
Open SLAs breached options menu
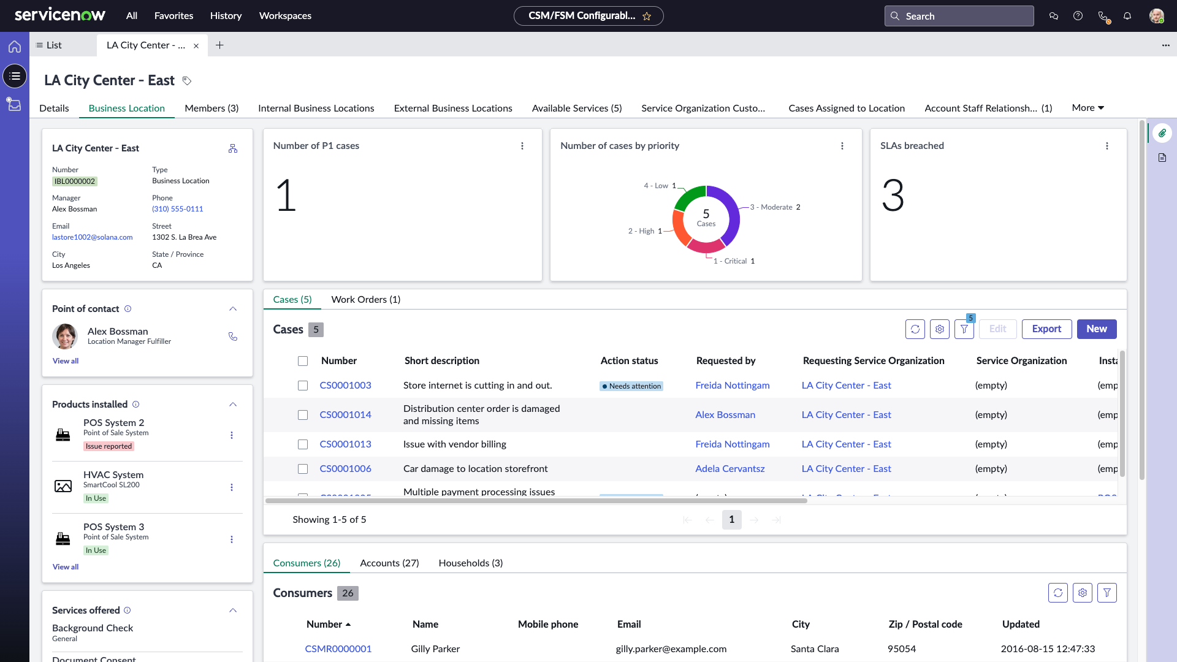click(1107, 146)
